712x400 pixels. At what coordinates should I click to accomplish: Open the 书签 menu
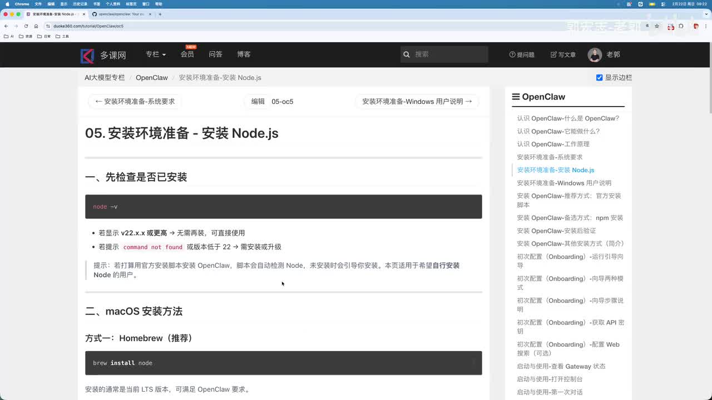point(97,4)
